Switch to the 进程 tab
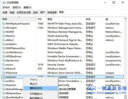Image resolution: width=128 pixels, height=99 pixels. point(5,13)
